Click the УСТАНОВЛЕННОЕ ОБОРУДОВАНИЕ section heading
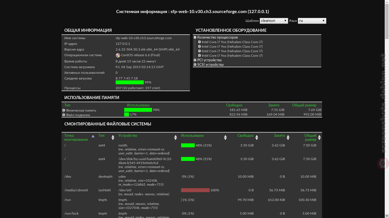This screenshot has width=389, height=218. pos(231,30)
